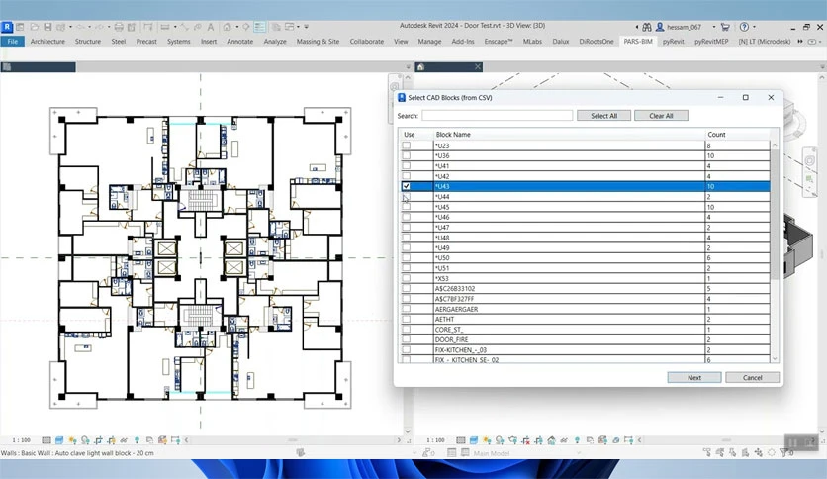Click Reveal Hidden Elements lightbulb in 3D view bar
The width and height of the screenshot is (827, 479).
coord(577,440)
